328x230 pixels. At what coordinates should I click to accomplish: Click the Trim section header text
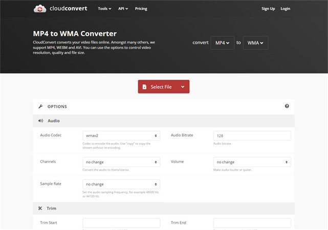tap(52, 208)
